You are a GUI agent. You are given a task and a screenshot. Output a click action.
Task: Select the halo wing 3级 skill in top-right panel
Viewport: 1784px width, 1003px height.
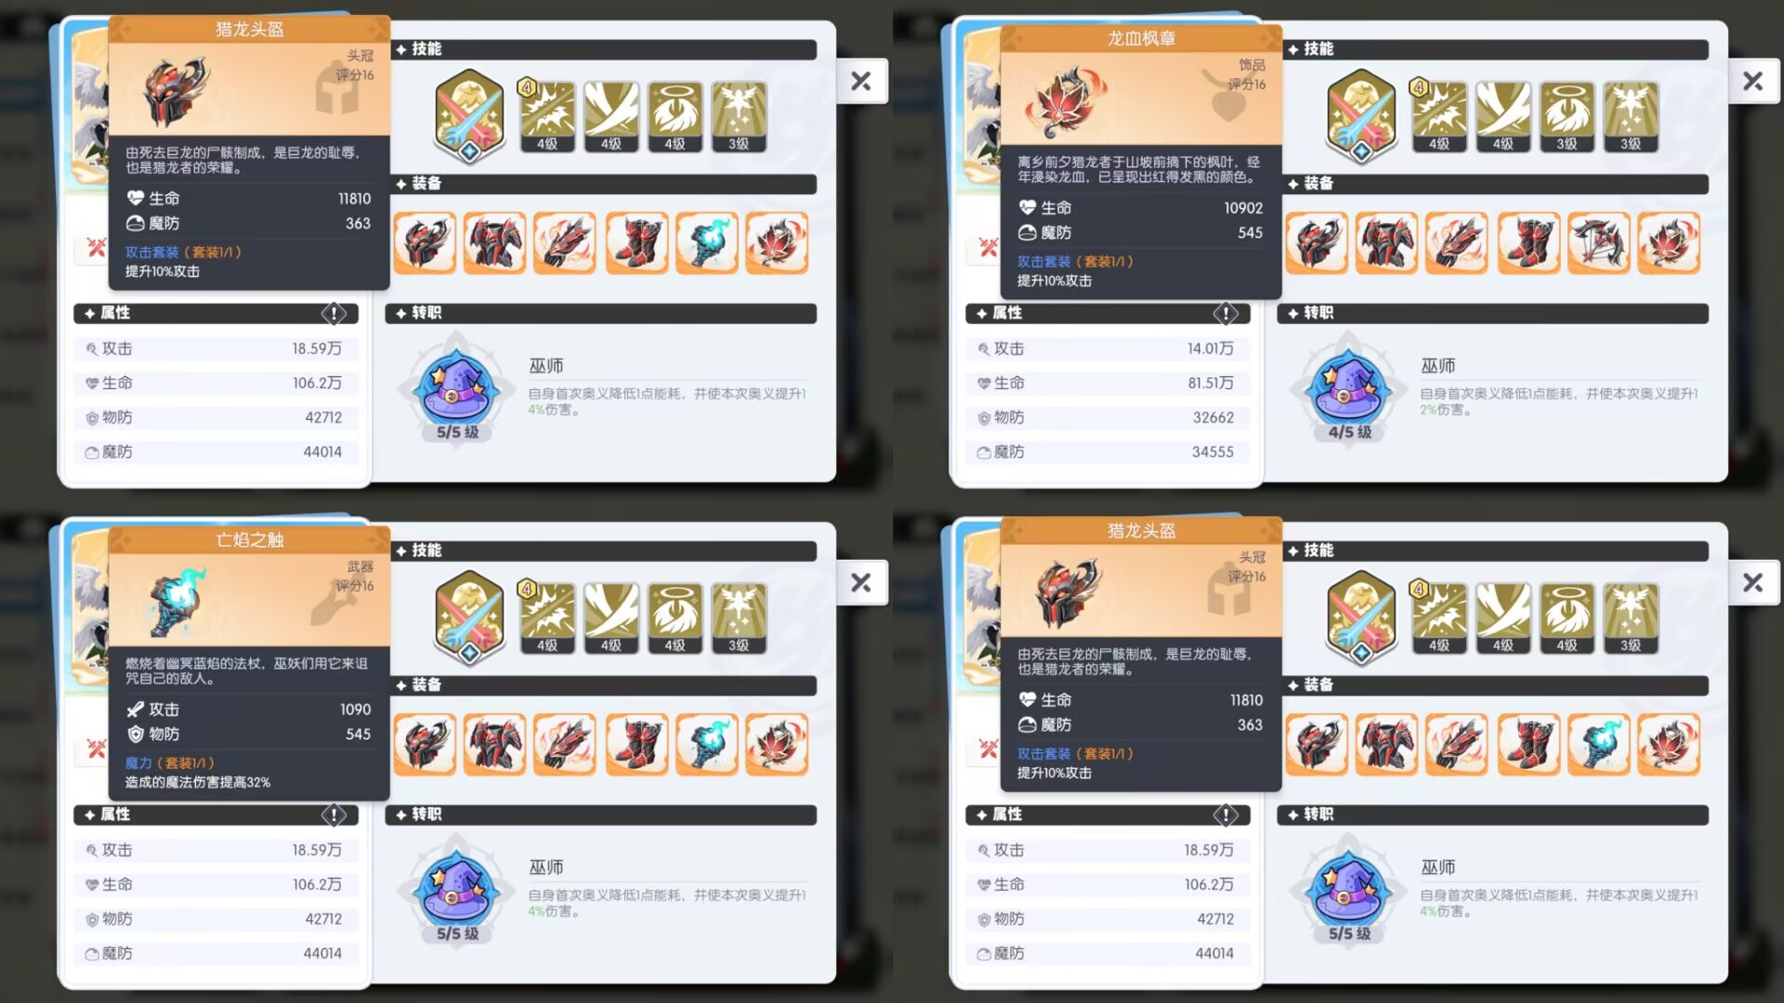coord(1567,117)
